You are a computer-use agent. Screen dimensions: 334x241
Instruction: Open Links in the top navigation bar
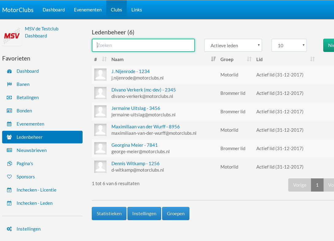[x=137, y=10]
